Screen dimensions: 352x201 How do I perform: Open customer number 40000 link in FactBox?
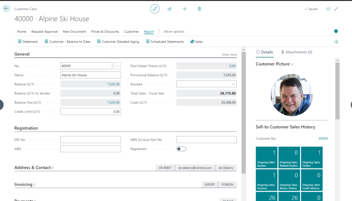[x=323, y=138]
